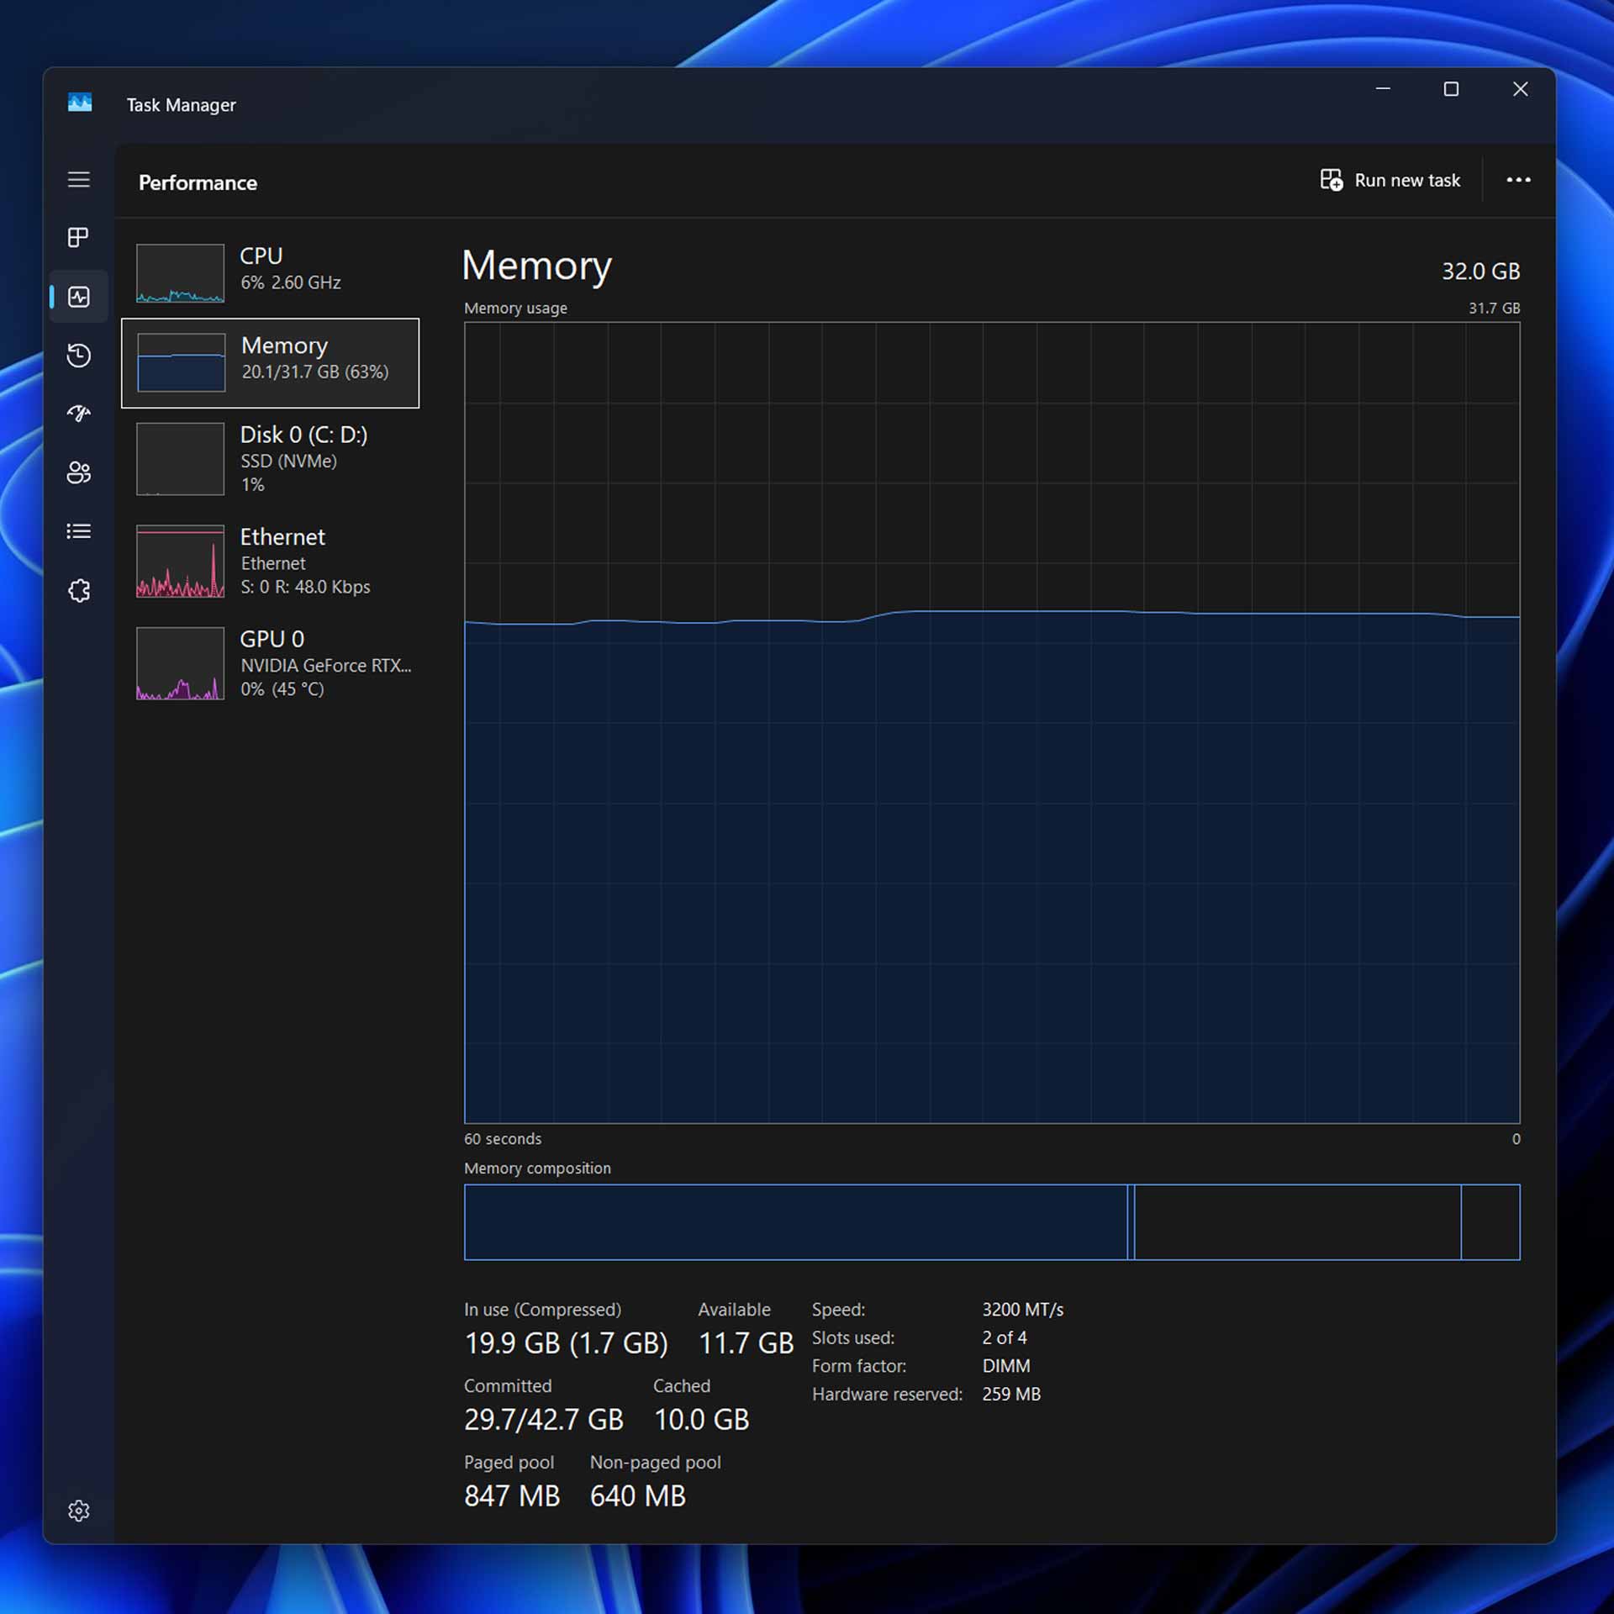Select the GPU 0 performance item
Screen dimensions: 1614x1614
270,662
